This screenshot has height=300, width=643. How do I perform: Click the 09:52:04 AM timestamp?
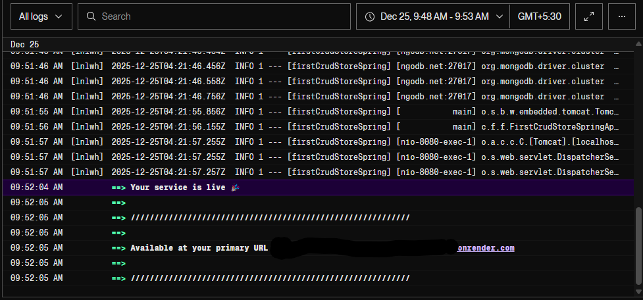coord(36,187)
